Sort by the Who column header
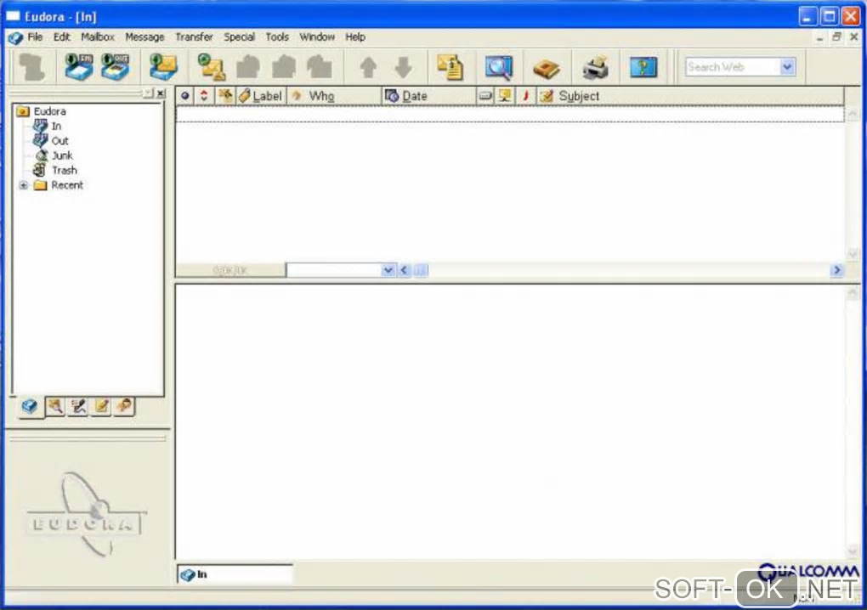Viewport: 867px width, 610px height. (334, 96)
